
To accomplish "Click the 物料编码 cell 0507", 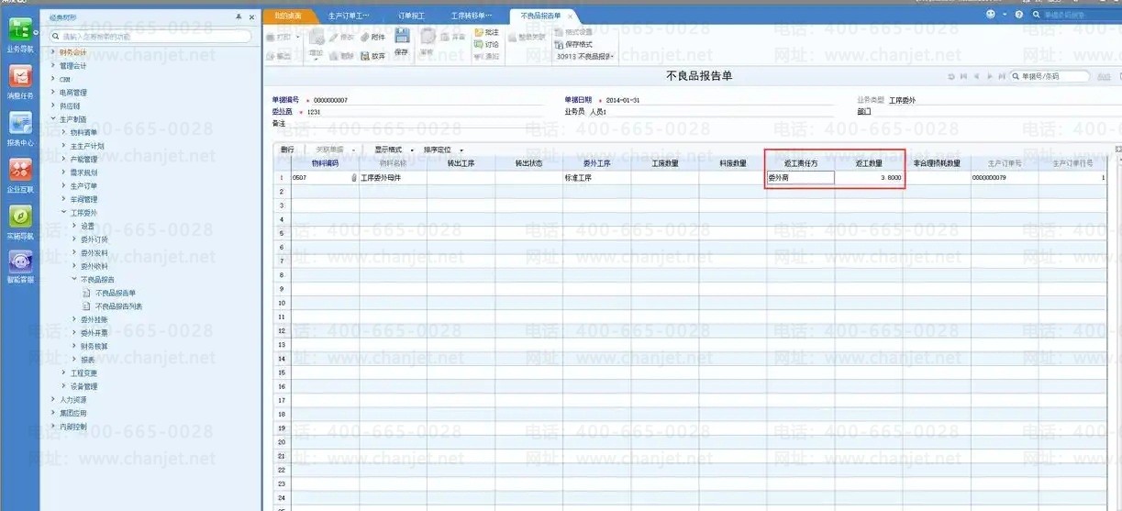I will [x=325, y=178].
